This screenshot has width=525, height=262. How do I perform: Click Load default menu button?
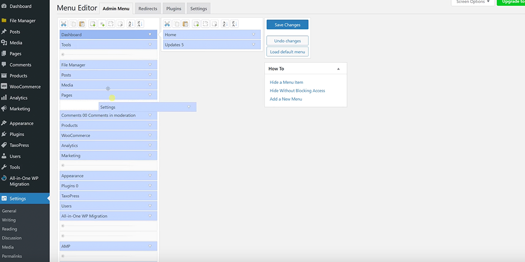coord(287,52)
